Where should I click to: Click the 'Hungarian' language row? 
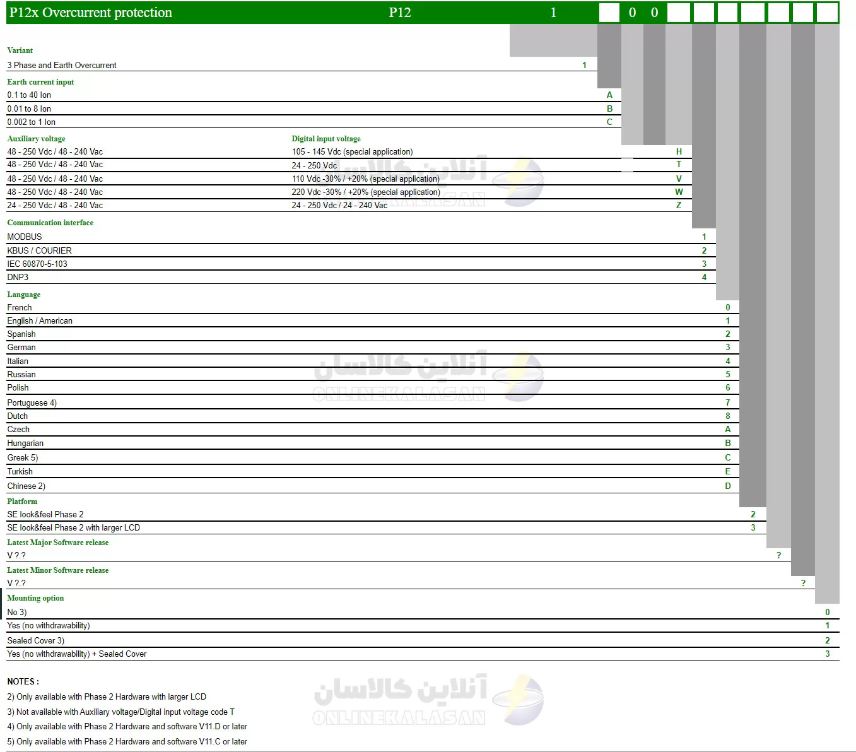pyautogui.click(x=373, y=443)
